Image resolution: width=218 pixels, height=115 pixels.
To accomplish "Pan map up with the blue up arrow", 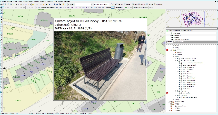I will (x=52, y=4).
